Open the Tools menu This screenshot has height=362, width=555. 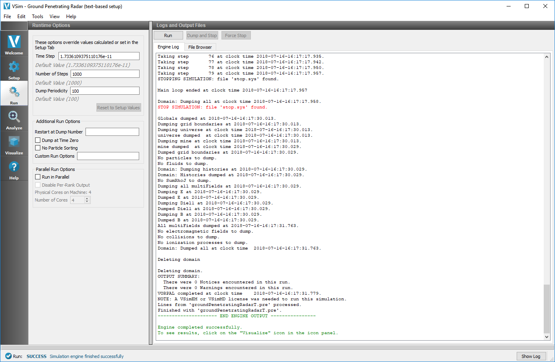point(38,17)
